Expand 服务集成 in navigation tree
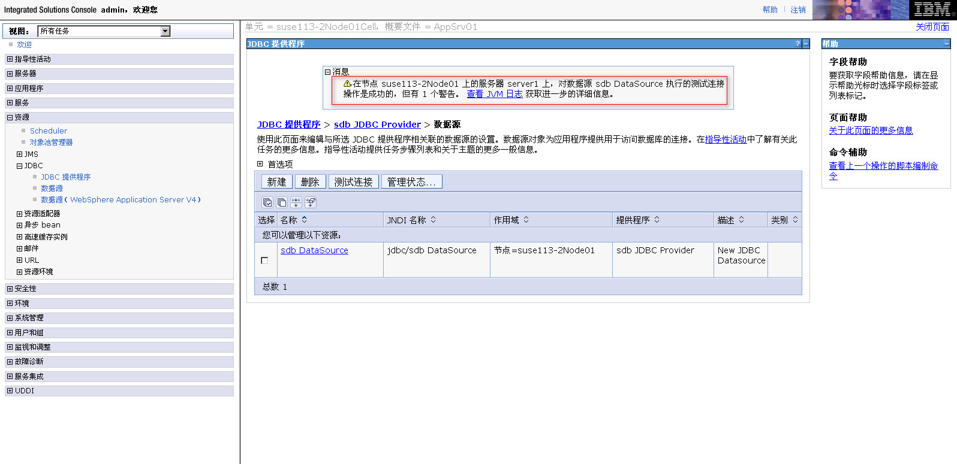 (x=10, y=377)
